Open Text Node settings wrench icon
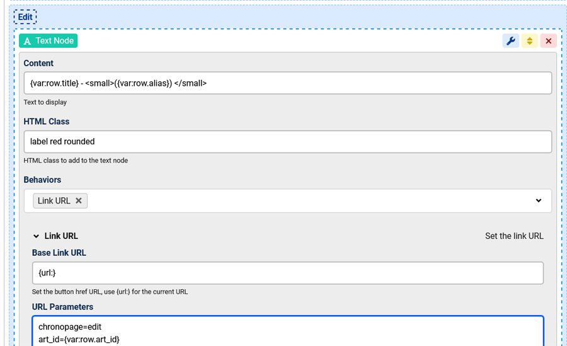This screenshot has height=346, width=567. (x=510, y=41)
